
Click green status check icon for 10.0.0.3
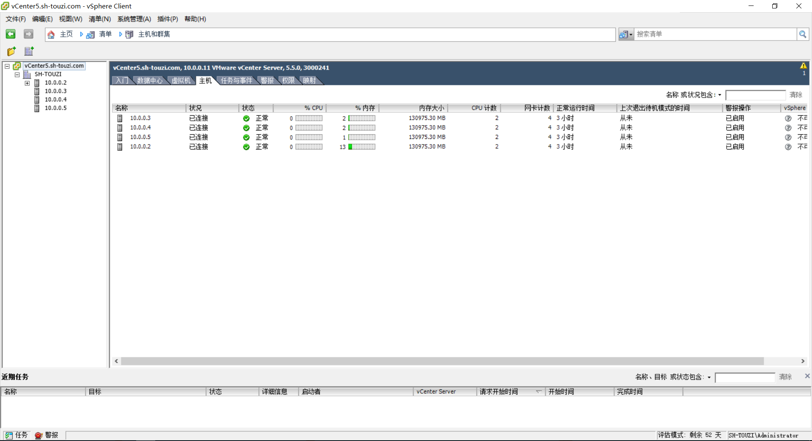pos(247,119)
